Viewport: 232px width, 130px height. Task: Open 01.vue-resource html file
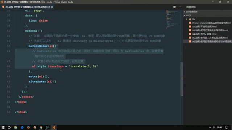point(211,23)
